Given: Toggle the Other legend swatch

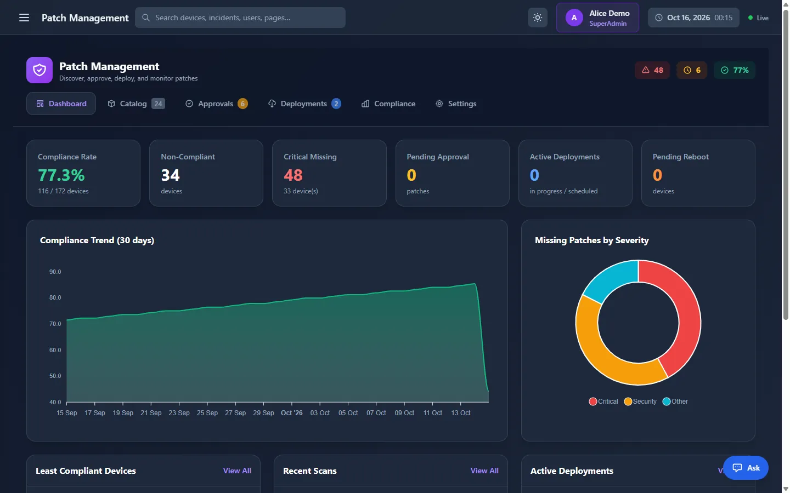Looking at the screenshot, I should [x=667, y=402].
